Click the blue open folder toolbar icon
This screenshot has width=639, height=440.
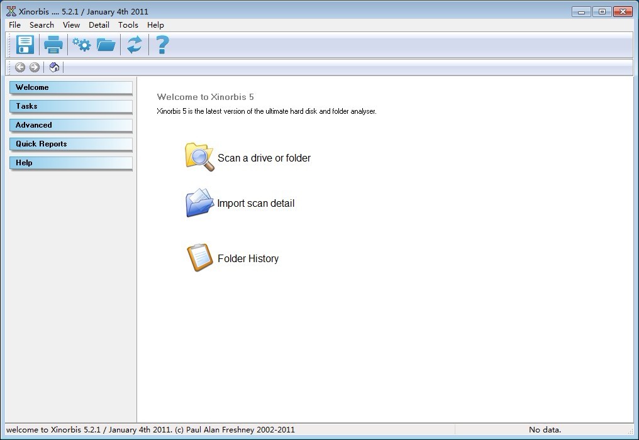tap(106, 45)
